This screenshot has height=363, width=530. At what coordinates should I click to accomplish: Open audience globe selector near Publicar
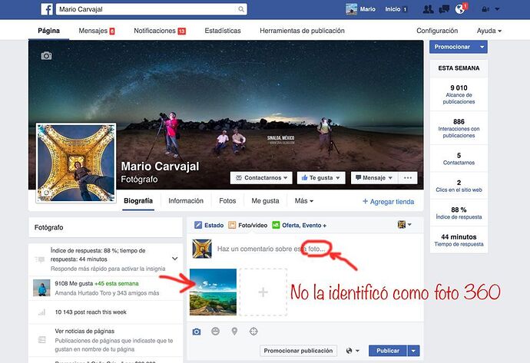pyautogui.click(x=353, y=351)
